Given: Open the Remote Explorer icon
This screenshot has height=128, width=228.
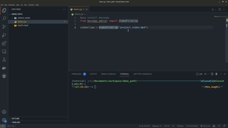Looking at the screenshot, I should coord(4,52).
